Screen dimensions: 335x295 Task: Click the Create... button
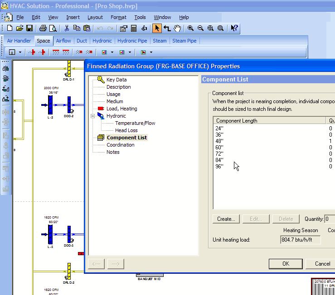click(x=226, y=219)
